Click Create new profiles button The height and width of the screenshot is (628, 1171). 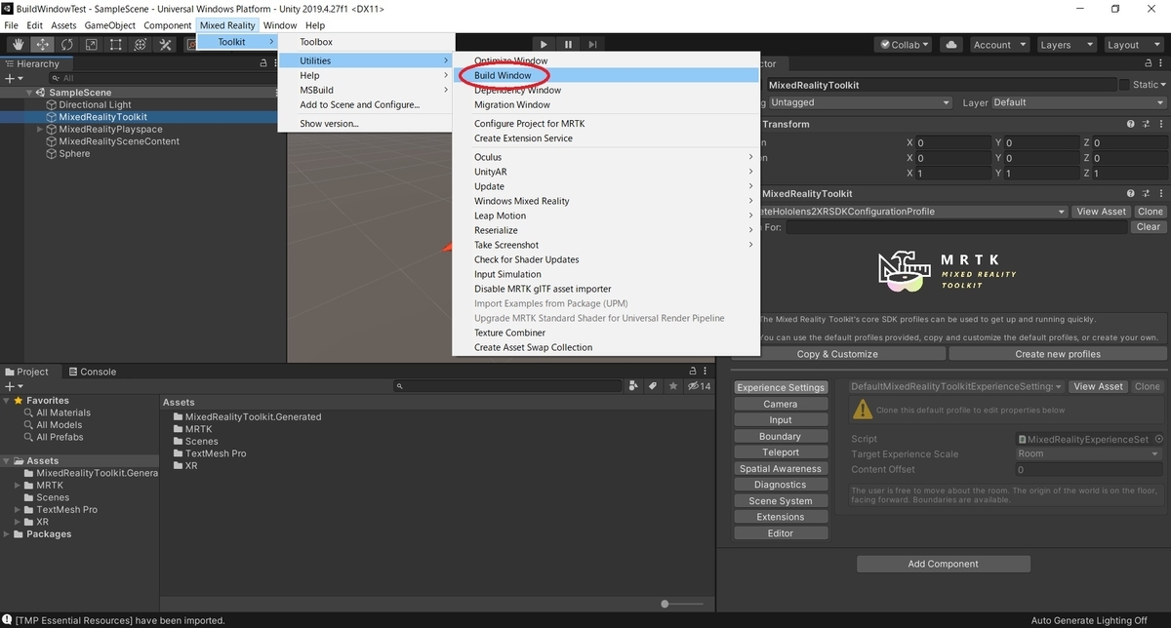1058,354
